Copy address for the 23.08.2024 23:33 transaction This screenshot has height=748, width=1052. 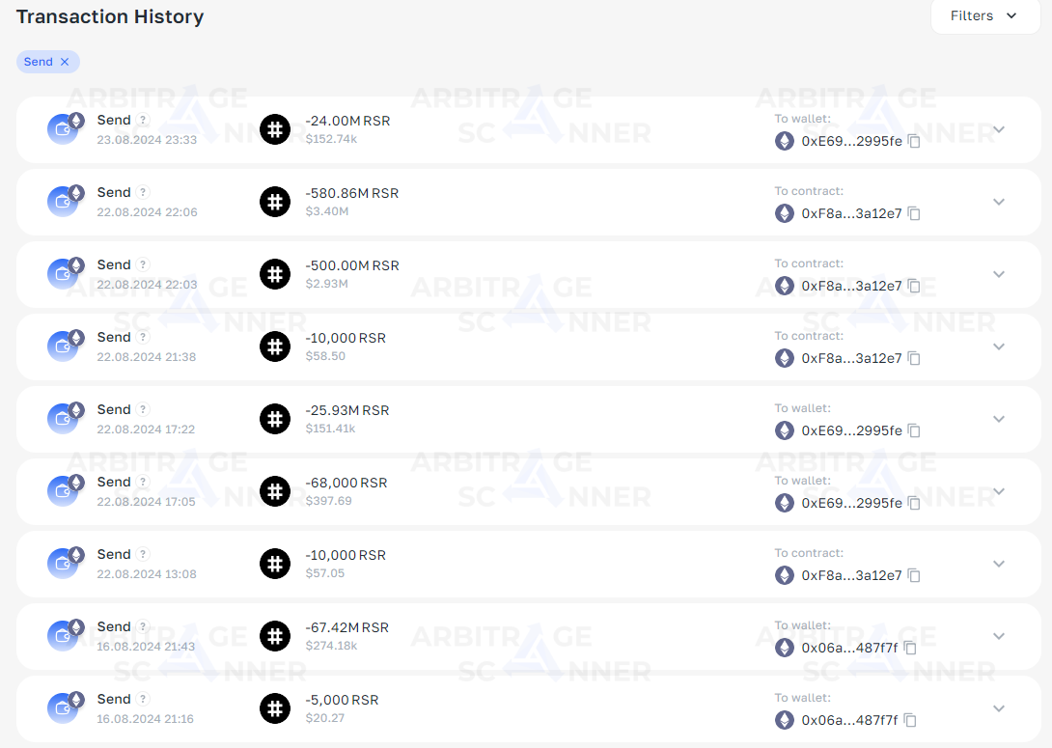pyautogui.click(x=914, y=141)
